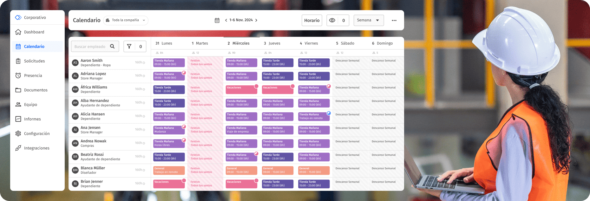The width and height of the screenshot is (590, 201).
Task: Click the Configuración gear icon
Action: coord(18,133)
